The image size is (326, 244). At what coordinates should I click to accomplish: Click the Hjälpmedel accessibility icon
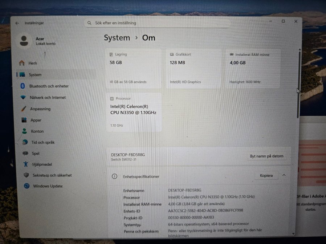(x=25, y=164)
